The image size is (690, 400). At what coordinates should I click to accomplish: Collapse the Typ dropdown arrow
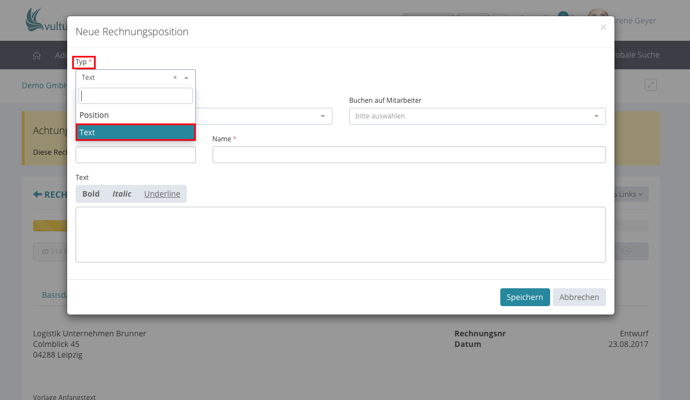tap(186, 78)
